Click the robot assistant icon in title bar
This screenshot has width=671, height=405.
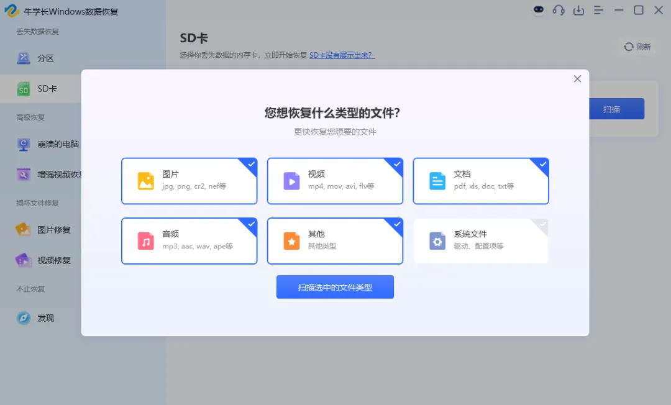tap(538, 9)
